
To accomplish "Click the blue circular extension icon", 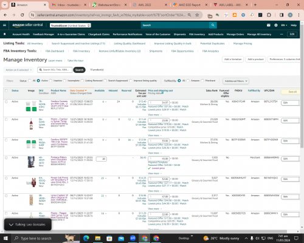I will [x=243, y=15].
